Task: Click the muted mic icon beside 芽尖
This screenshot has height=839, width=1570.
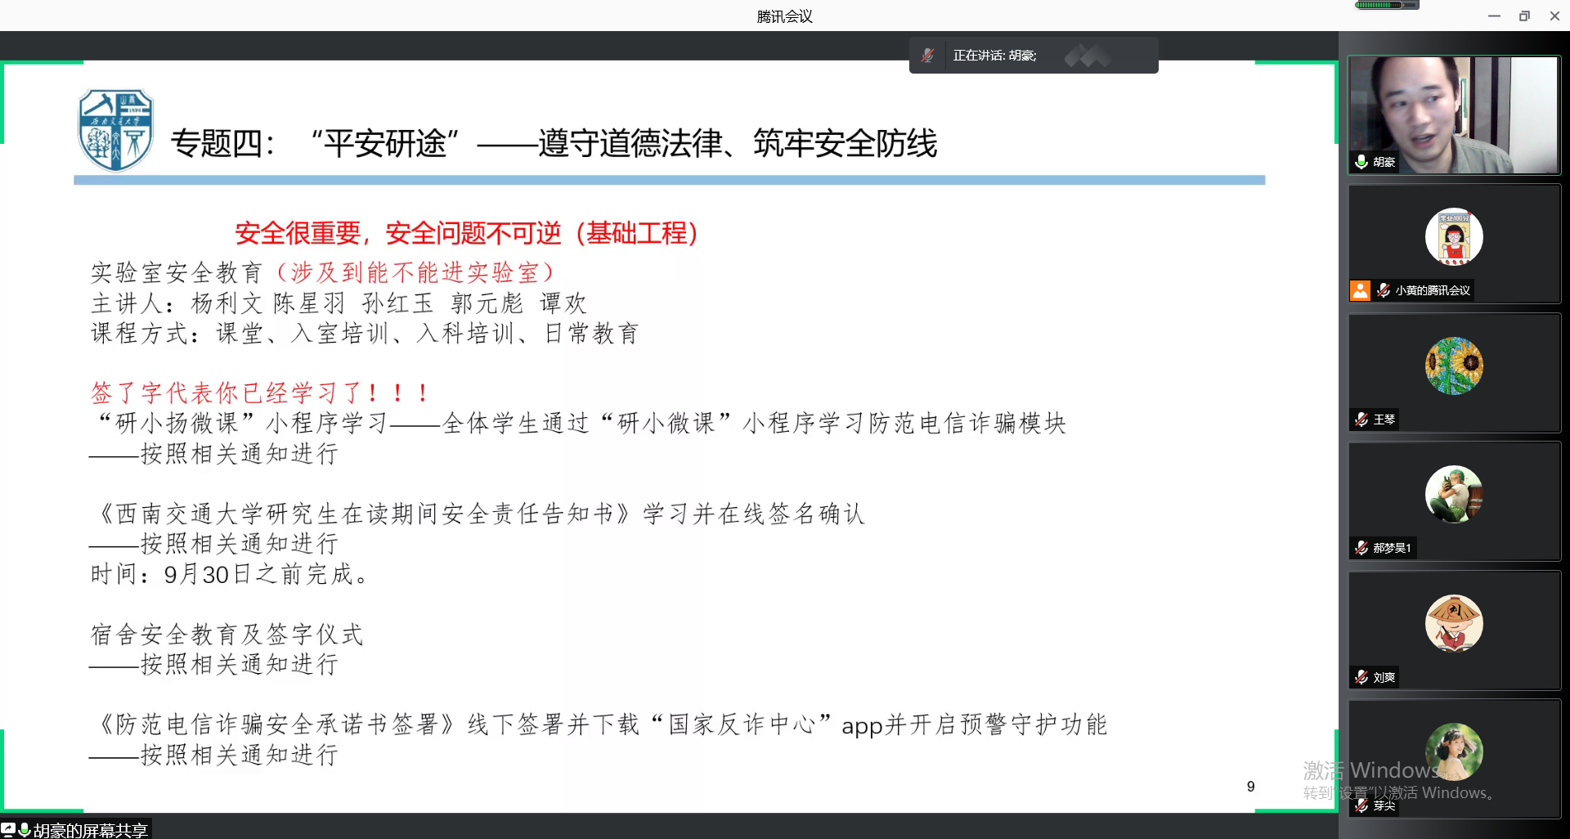Action: 1361,805
